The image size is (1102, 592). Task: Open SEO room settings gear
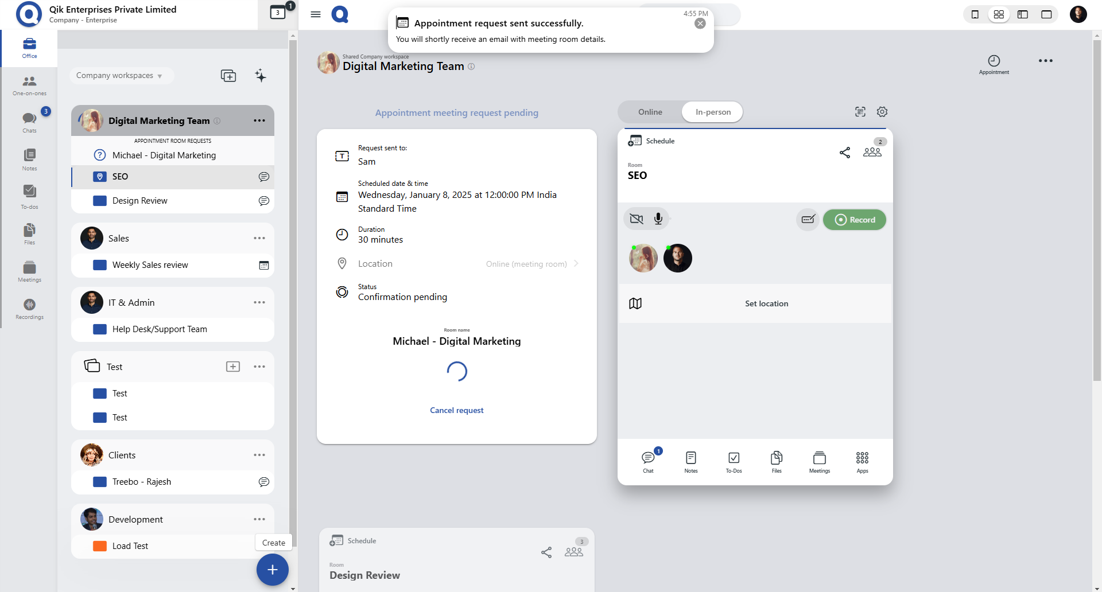pos(882,112)
